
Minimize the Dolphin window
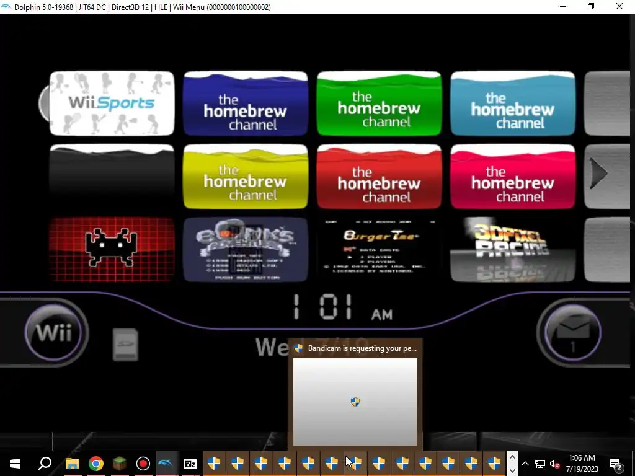coord(563,7)
